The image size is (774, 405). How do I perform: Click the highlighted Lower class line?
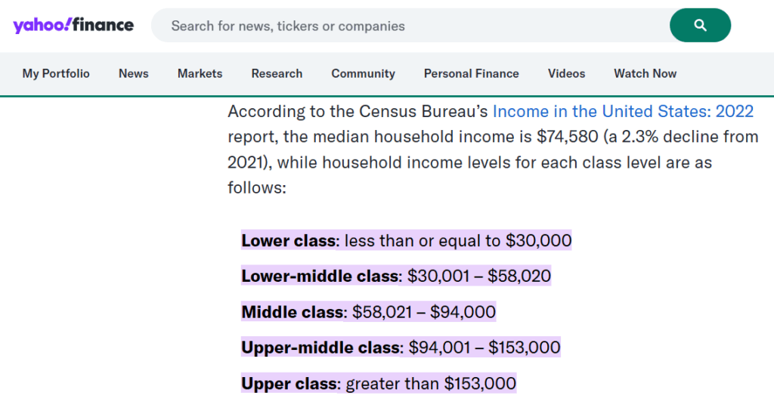tap(406, 241)
